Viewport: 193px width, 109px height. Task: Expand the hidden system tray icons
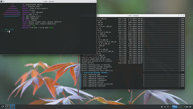coord(171,107)
